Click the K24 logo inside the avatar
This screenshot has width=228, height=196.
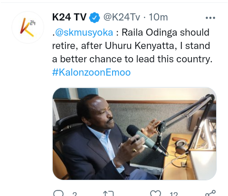pos(28,27)
